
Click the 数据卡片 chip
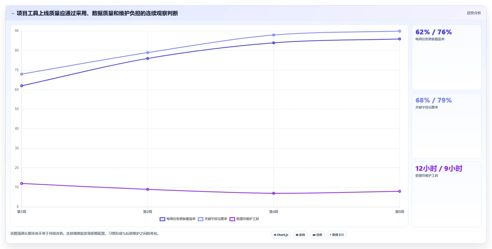[337, 235]
